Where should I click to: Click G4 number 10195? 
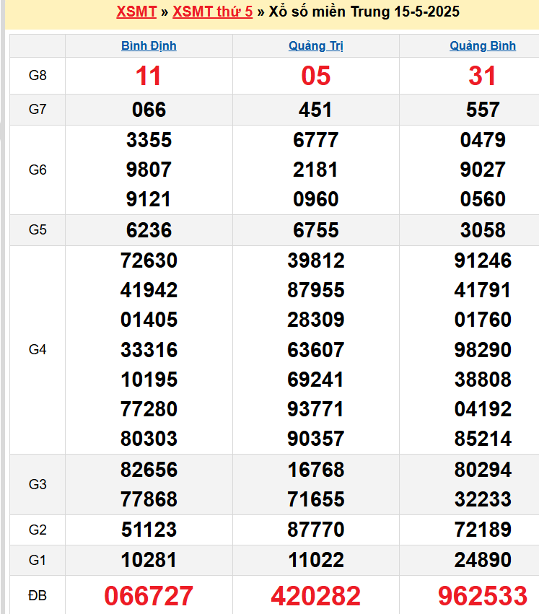(149, 380)
